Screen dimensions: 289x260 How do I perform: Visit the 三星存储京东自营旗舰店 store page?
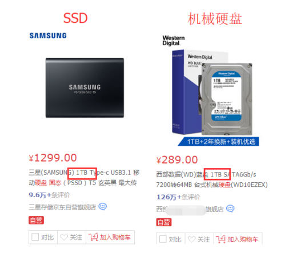pos(62,207)
